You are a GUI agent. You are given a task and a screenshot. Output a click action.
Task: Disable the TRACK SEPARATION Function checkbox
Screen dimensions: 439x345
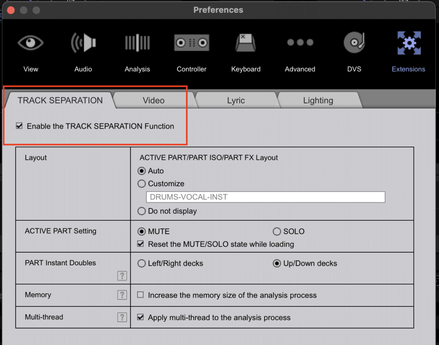click(x=19, y=126)
